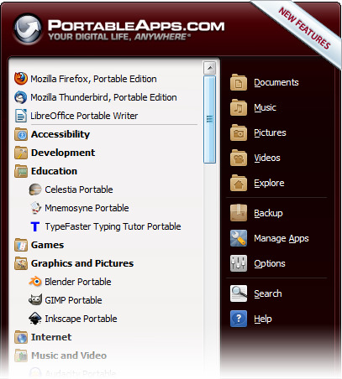The width and height of the screenshot is (342, 379).
Task: Click the Backup box icon
Action: tap(239, 213)
